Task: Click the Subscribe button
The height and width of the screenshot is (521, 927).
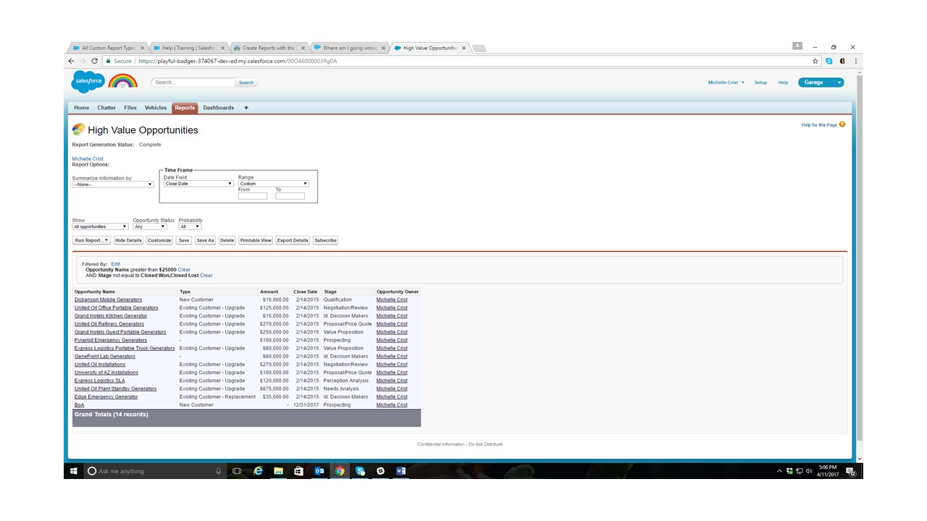Action: (325, 240)
